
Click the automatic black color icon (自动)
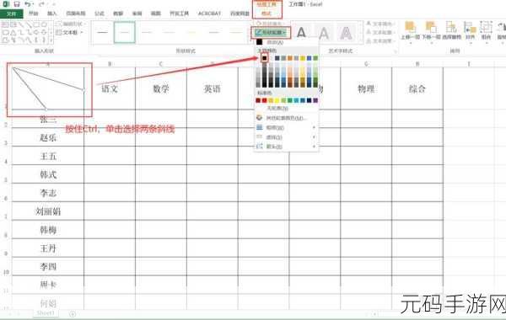click(x=260, y=42)
